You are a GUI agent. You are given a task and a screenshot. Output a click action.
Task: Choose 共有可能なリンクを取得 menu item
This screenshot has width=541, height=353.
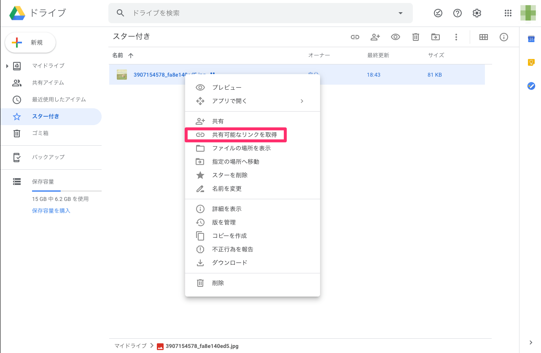click(253, 135)
